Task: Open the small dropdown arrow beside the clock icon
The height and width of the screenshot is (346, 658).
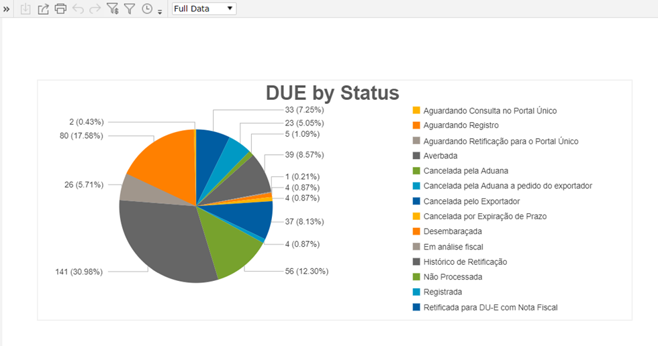Action: [160, 12]
